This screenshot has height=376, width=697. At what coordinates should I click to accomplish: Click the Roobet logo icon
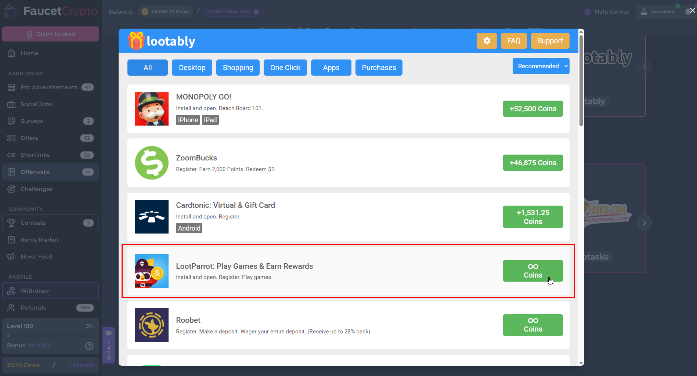pos(152,325)
